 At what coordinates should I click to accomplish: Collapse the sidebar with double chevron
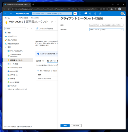31,29
